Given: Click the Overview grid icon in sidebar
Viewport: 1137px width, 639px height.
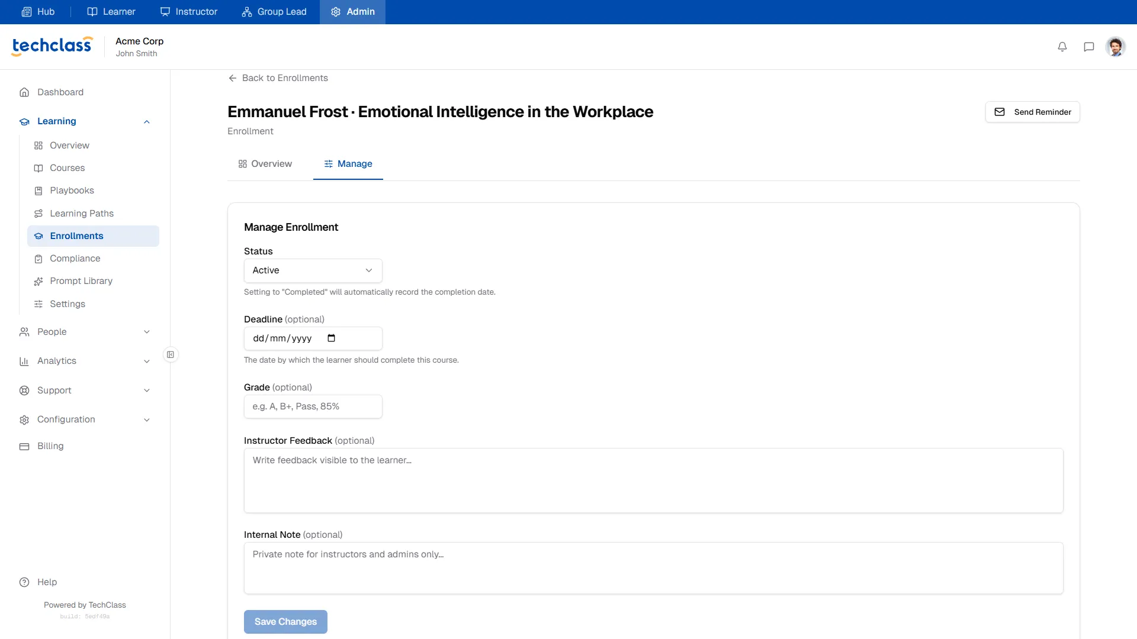Looking at the screenshot, I should (x=38, y=146).
